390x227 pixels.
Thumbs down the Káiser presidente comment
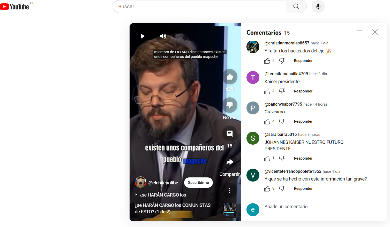282,91
